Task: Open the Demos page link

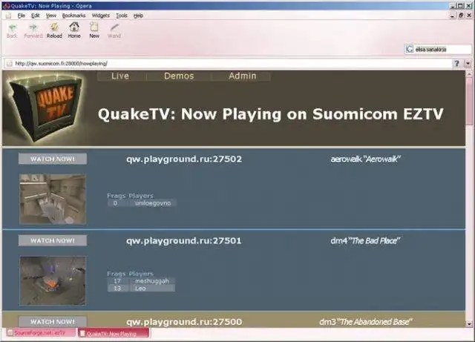Action: click(179, 76)
